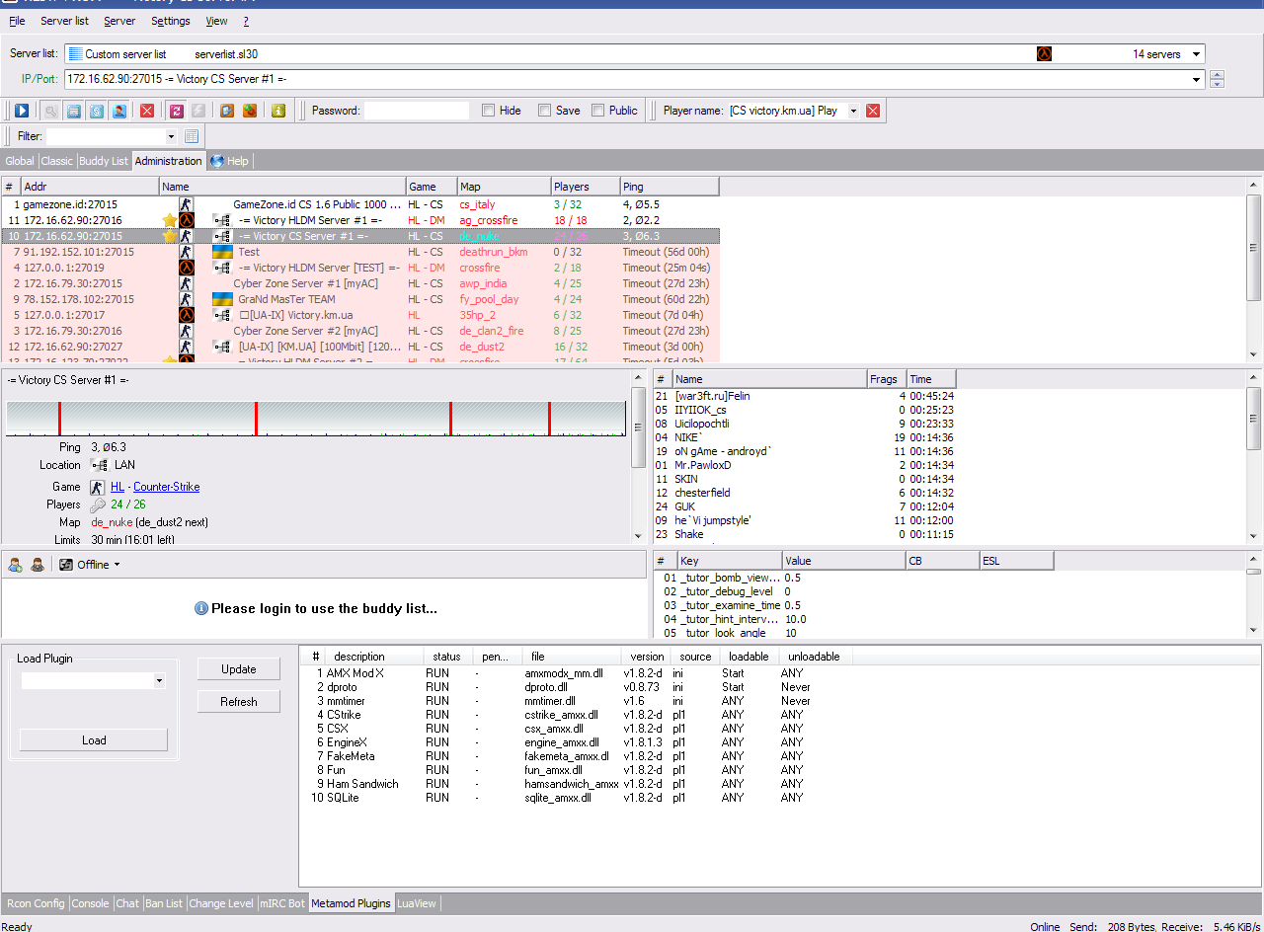Open the View menu
Screen dimensions: 1264x932
pos(216,21)
